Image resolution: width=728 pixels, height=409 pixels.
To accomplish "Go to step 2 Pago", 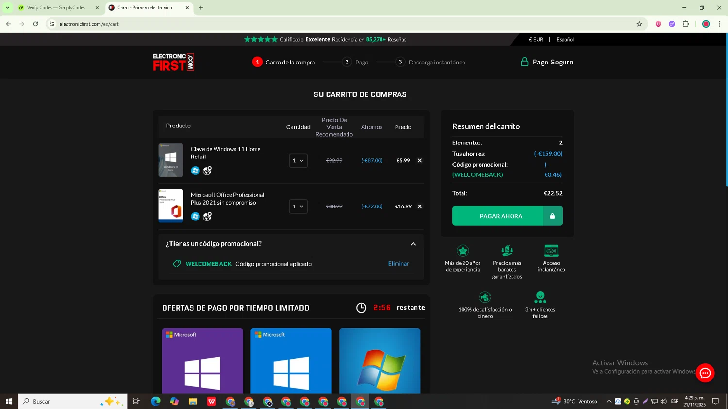I will pyautogui.click(x=356, y=62).
